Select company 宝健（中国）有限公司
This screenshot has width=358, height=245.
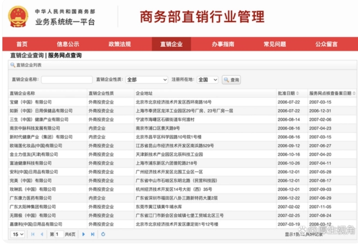pyautogui.click(x=30, y=102)
